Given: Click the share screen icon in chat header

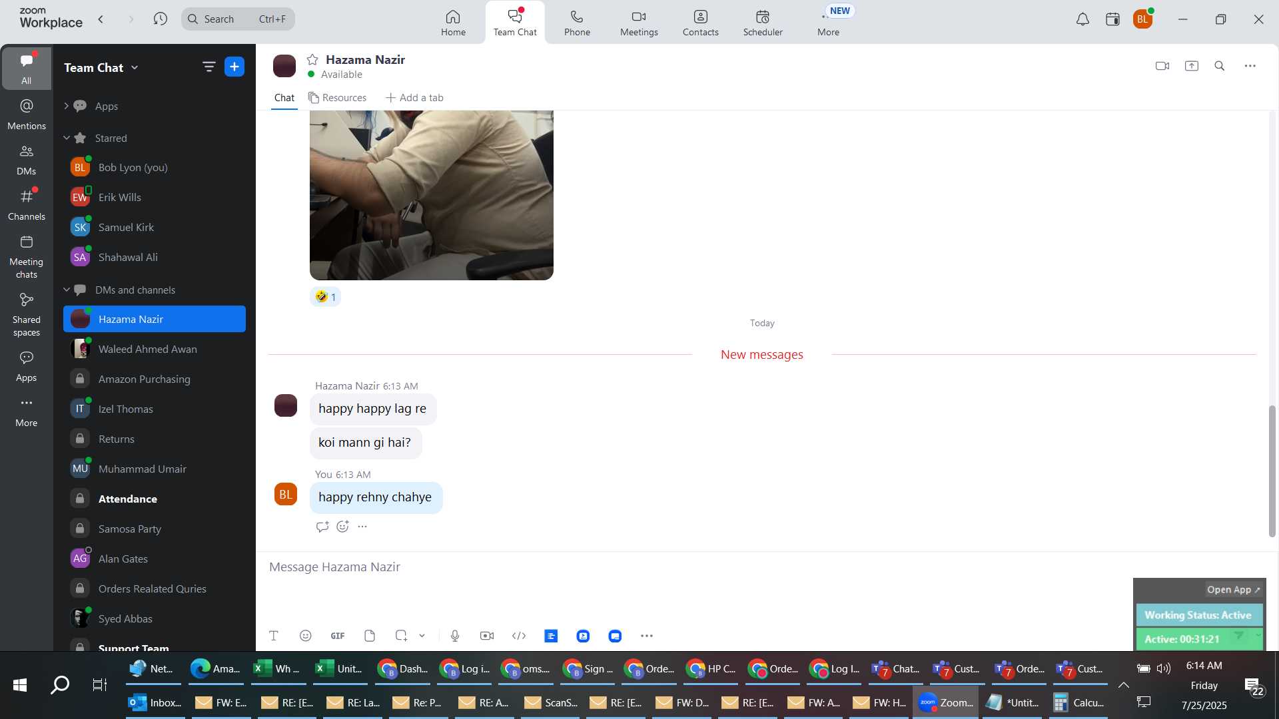Looking at the screenshot, I should click(x=1191, y=66).
